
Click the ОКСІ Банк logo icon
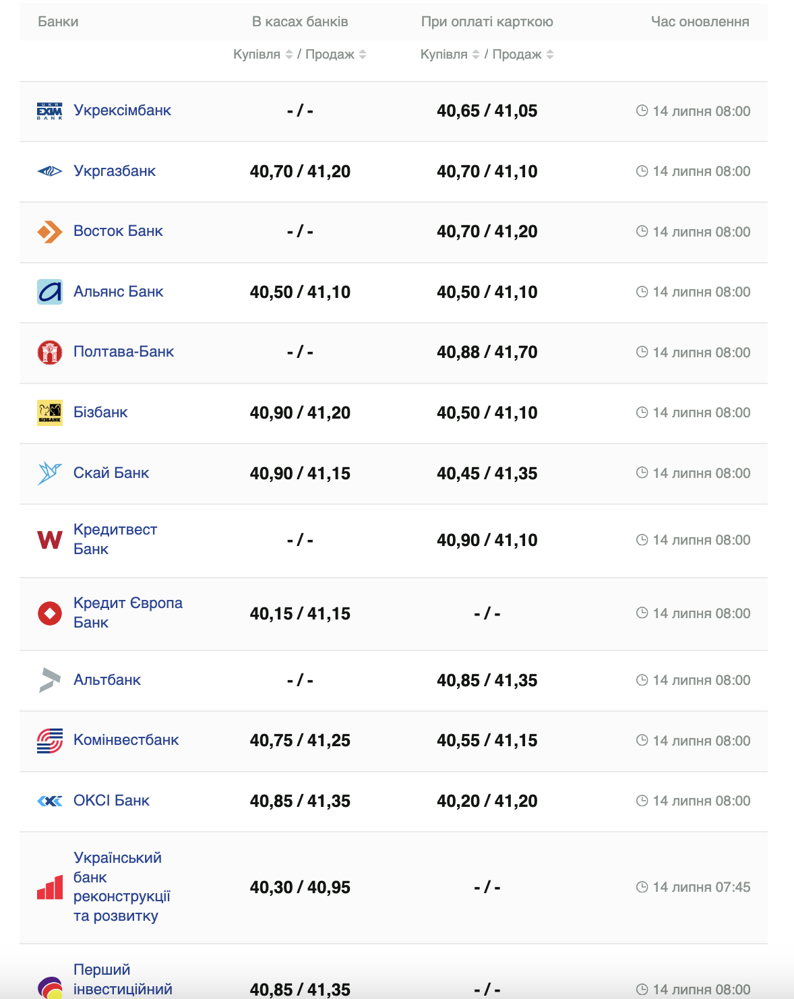point(49,801)
